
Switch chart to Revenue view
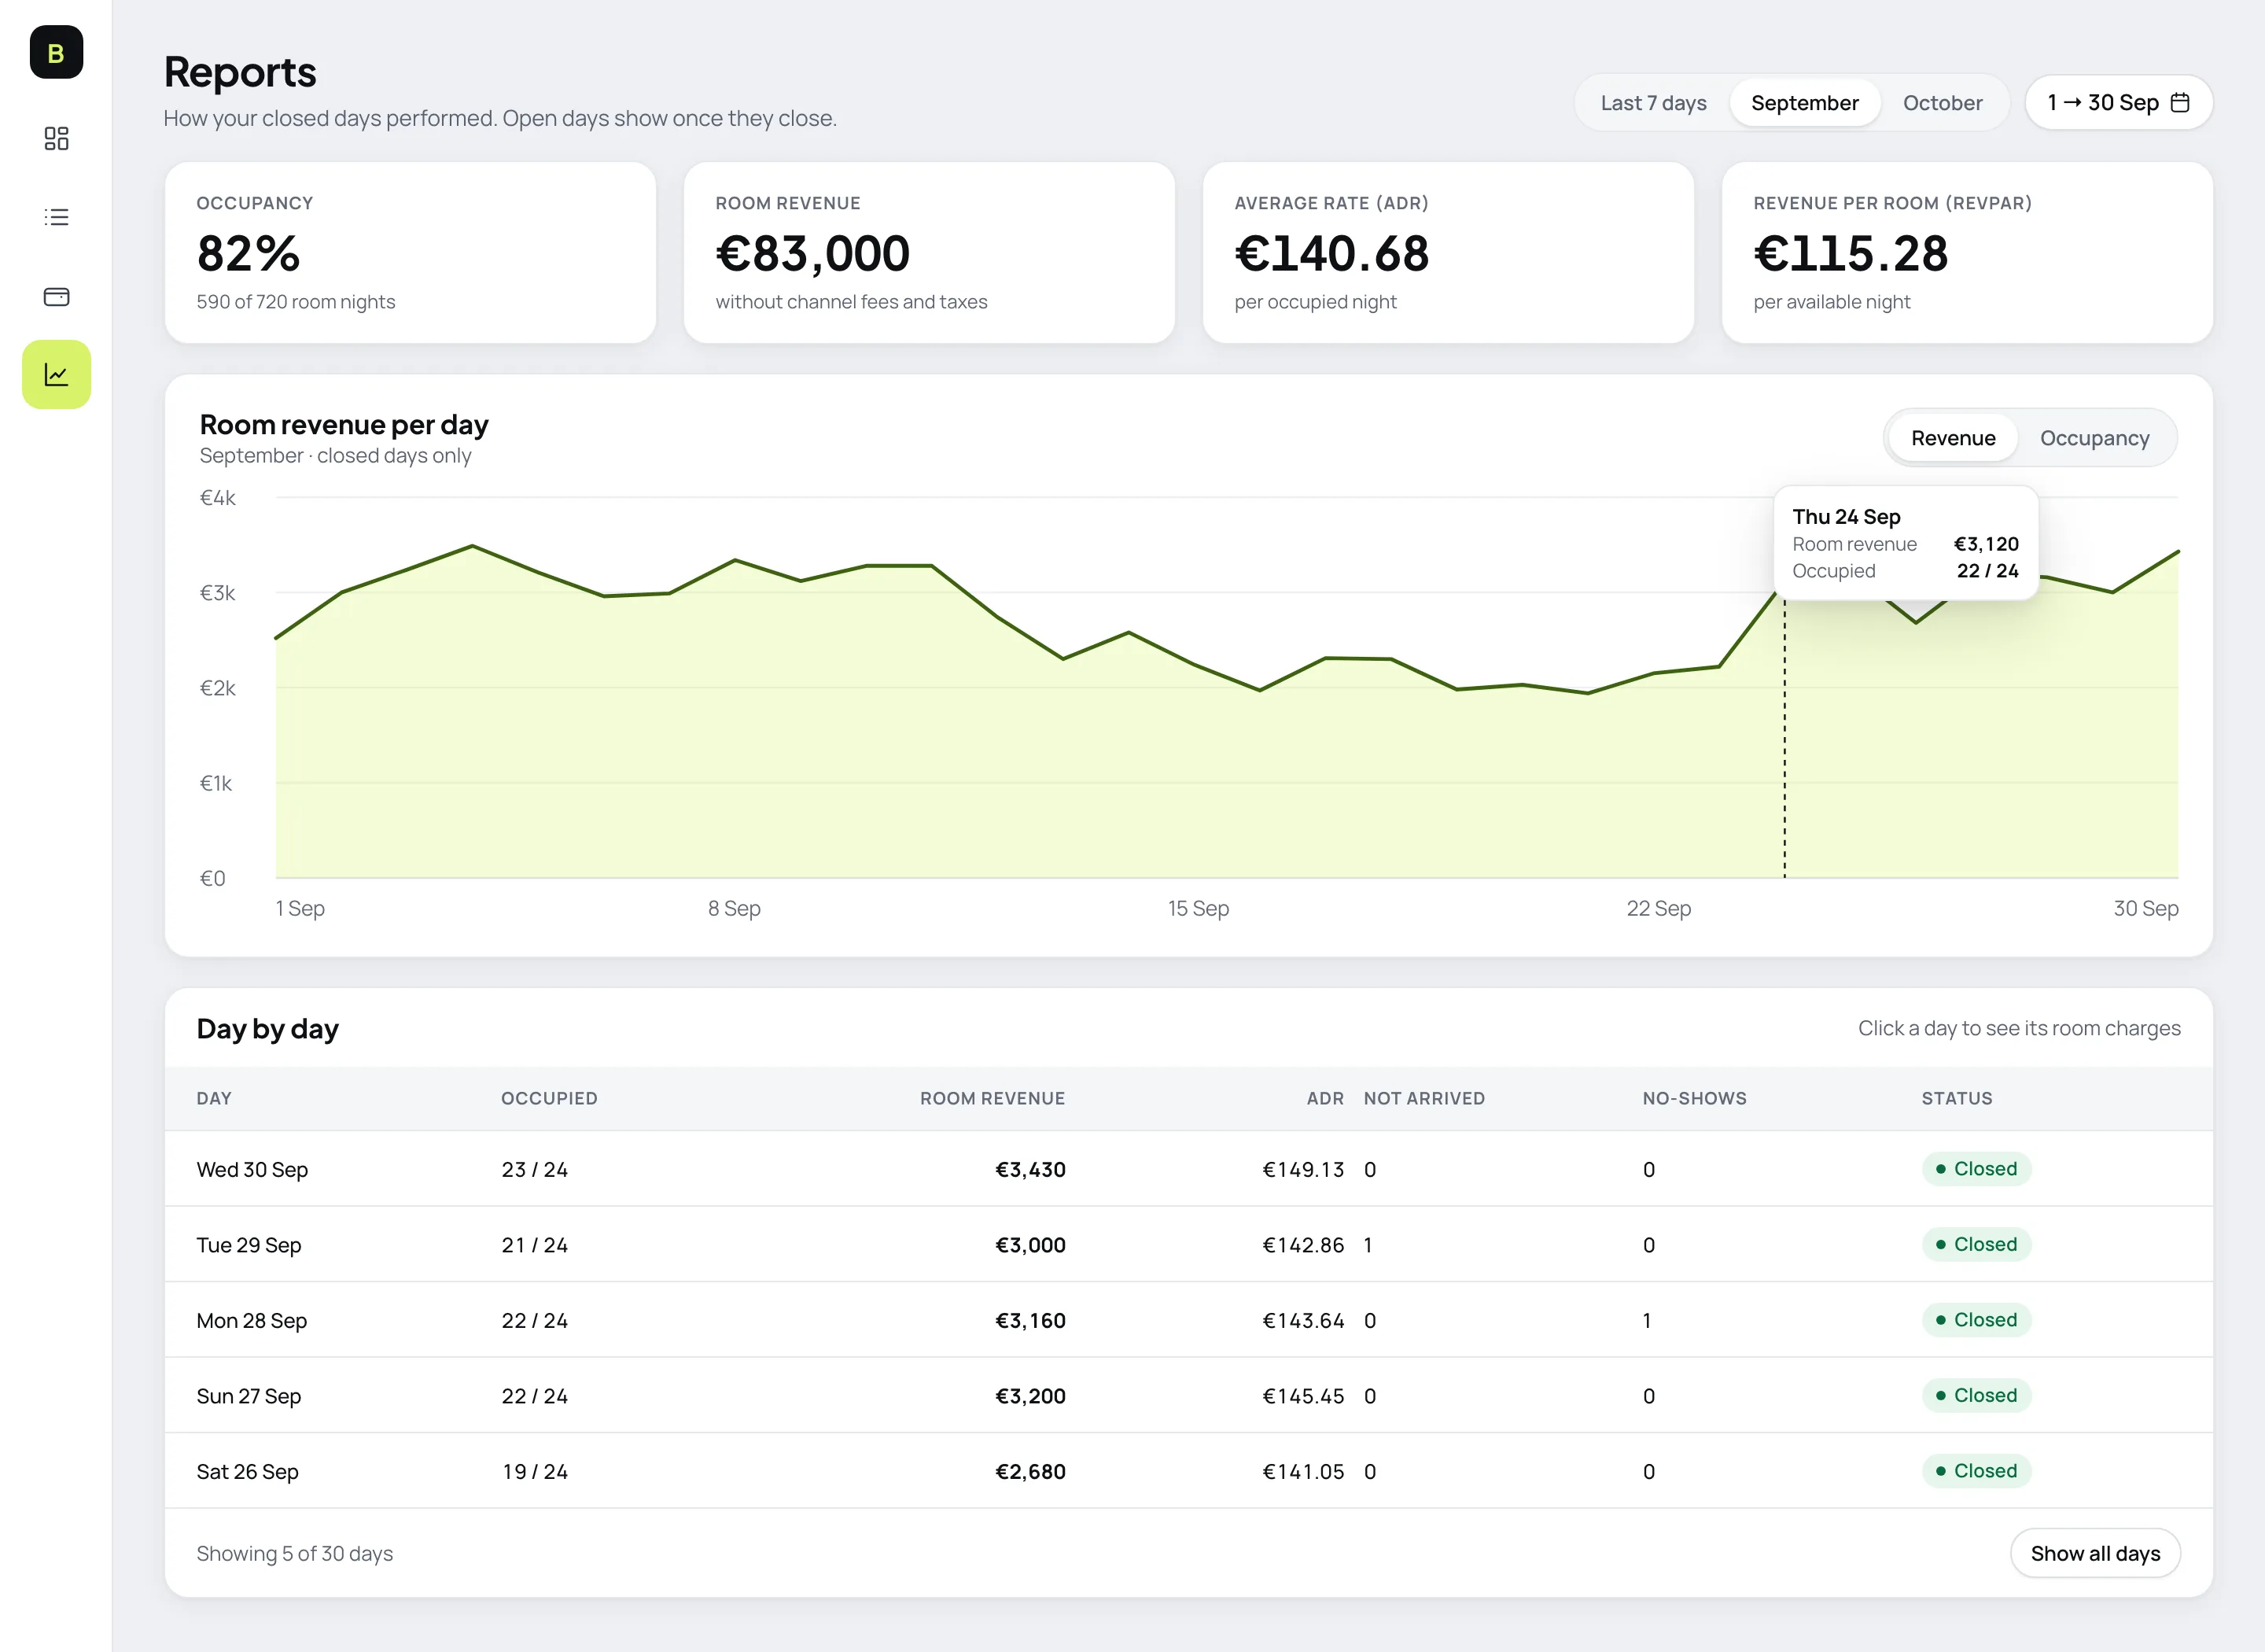[x=1952, y=438]
